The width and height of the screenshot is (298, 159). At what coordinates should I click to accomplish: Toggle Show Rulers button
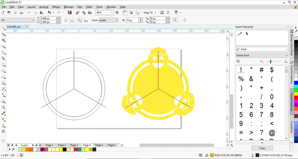point(125,13)
